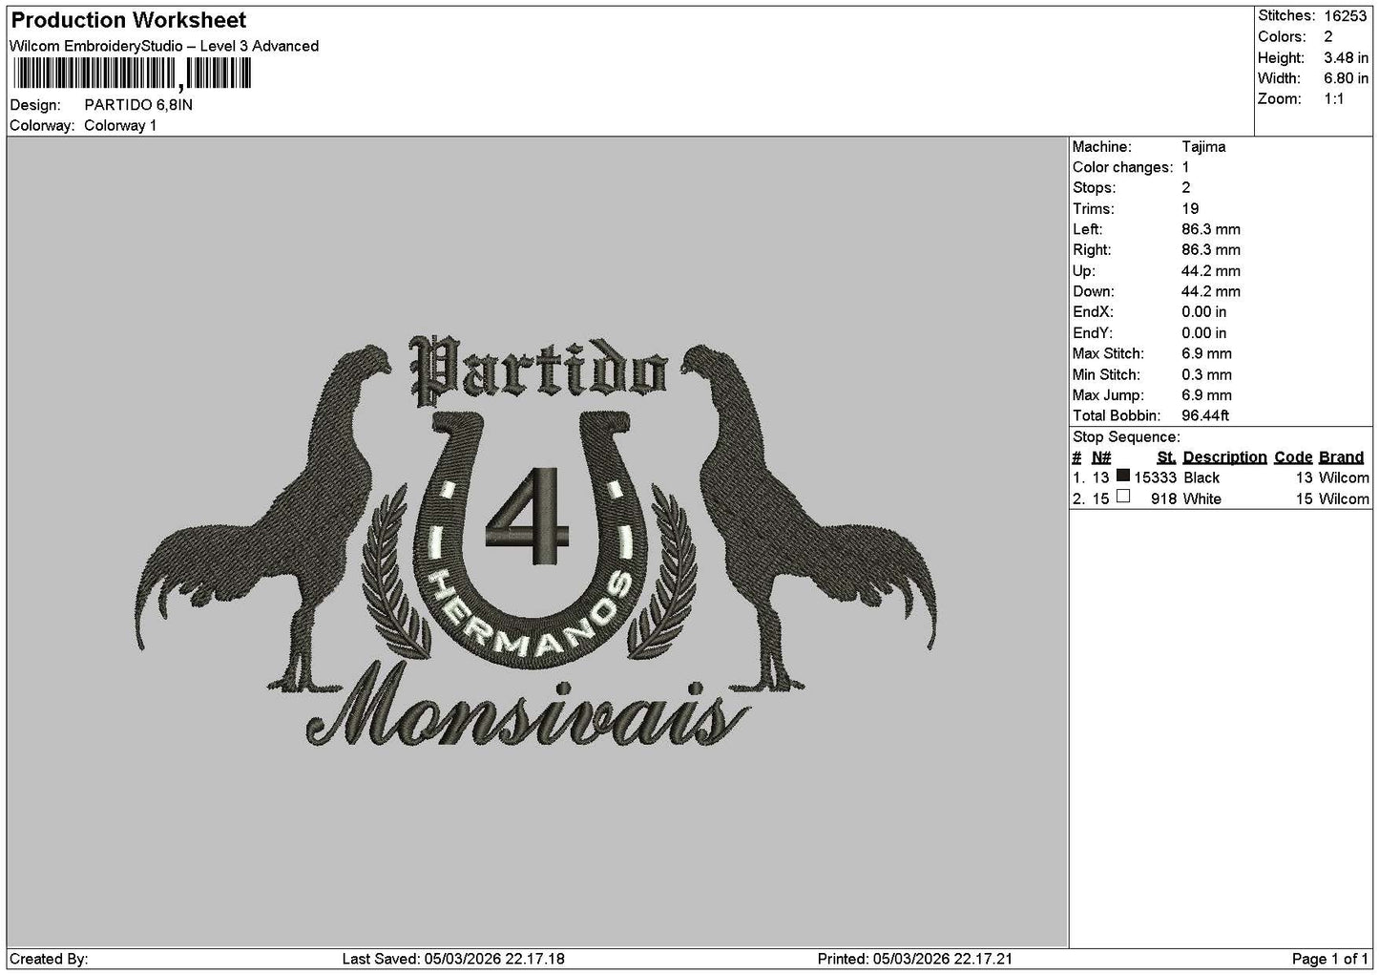Click the Max Jump value 6.9 mm
The width and height of the screenshot is (1379, 975).
click(1206, 395)
